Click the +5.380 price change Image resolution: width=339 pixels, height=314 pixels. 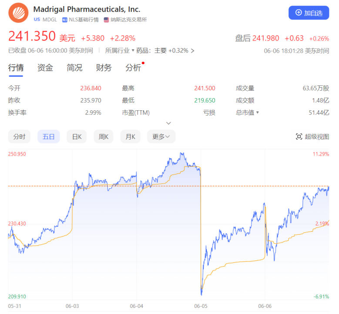coord(93,38)
